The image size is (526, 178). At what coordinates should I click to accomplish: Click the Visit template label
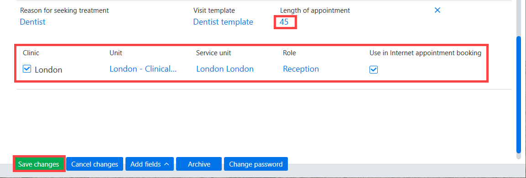tap(214, 10)
